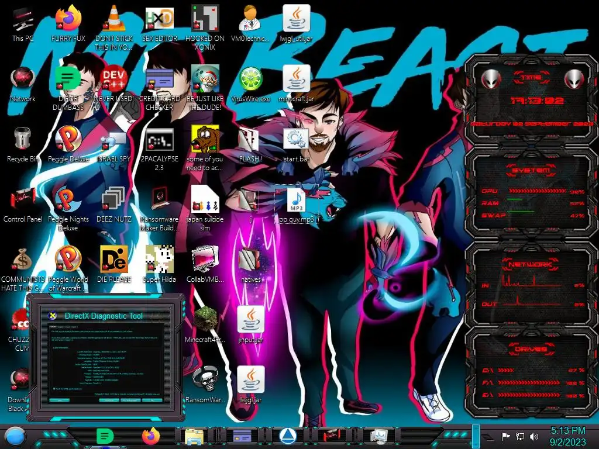Launch the VLC cone shortcut
The width and height of the screenshot is (599, 449).
[113, 27]
